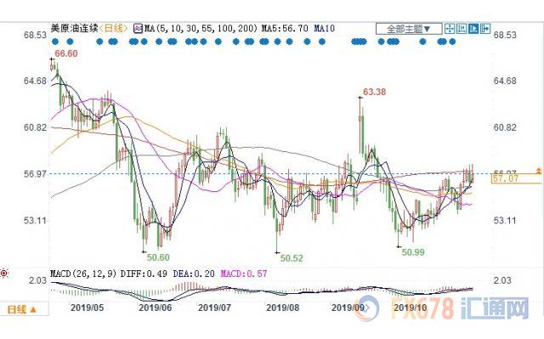
Task: Click the MACD indicator settings gear icon
Action: coord(3,274)
